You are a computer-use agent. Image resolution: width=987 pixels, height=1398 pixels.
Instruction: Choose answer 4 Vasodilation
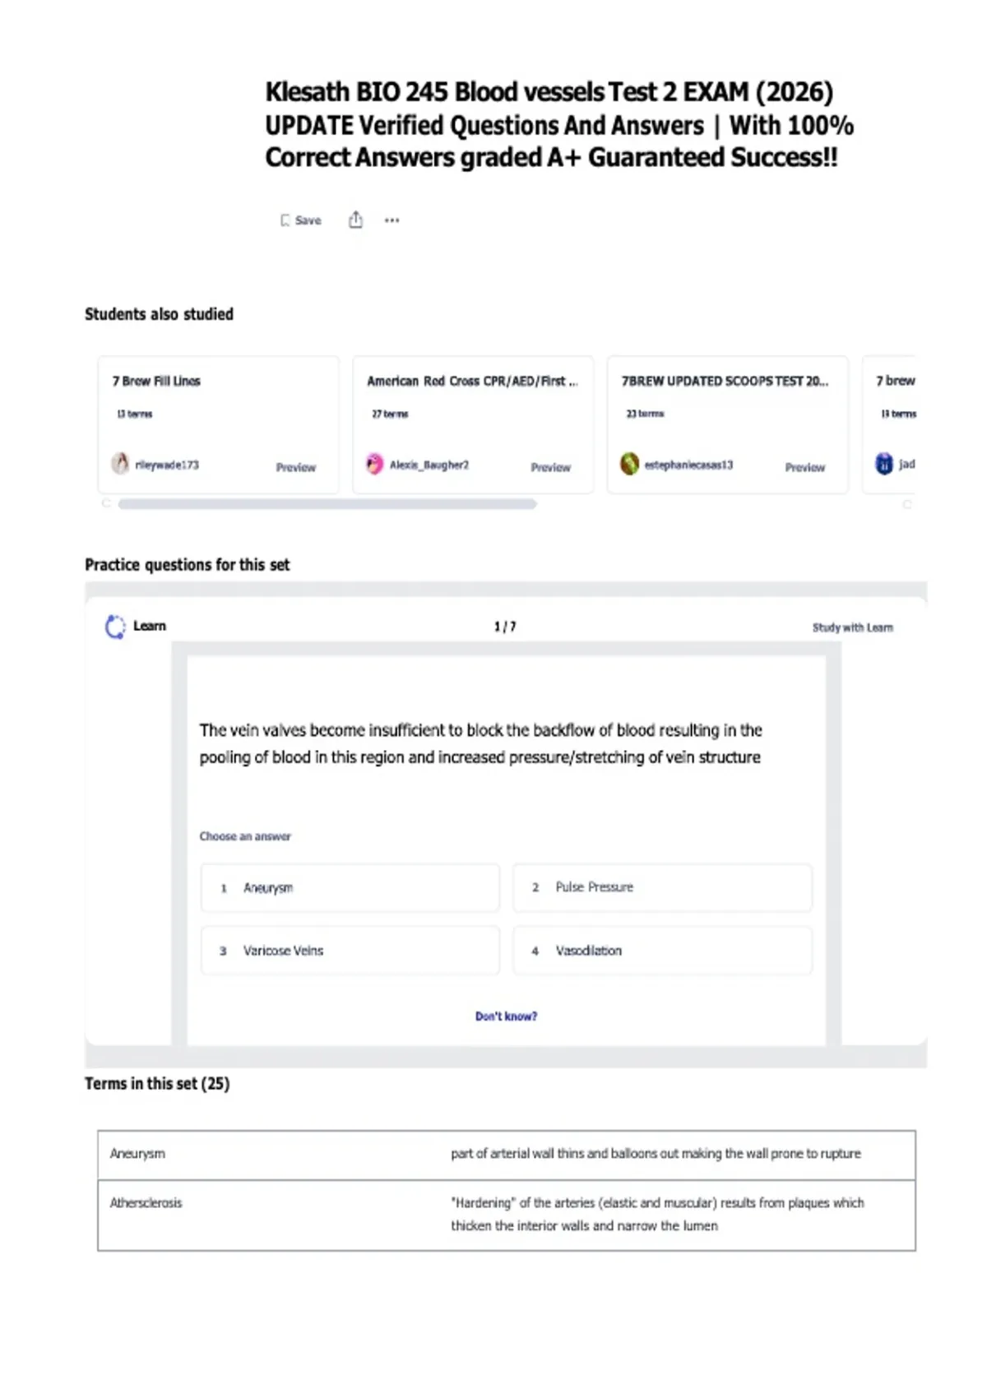(663, 951)
